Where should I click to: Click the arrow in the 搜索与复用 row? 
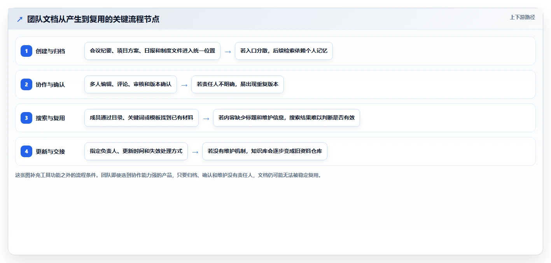click(206, 118)
